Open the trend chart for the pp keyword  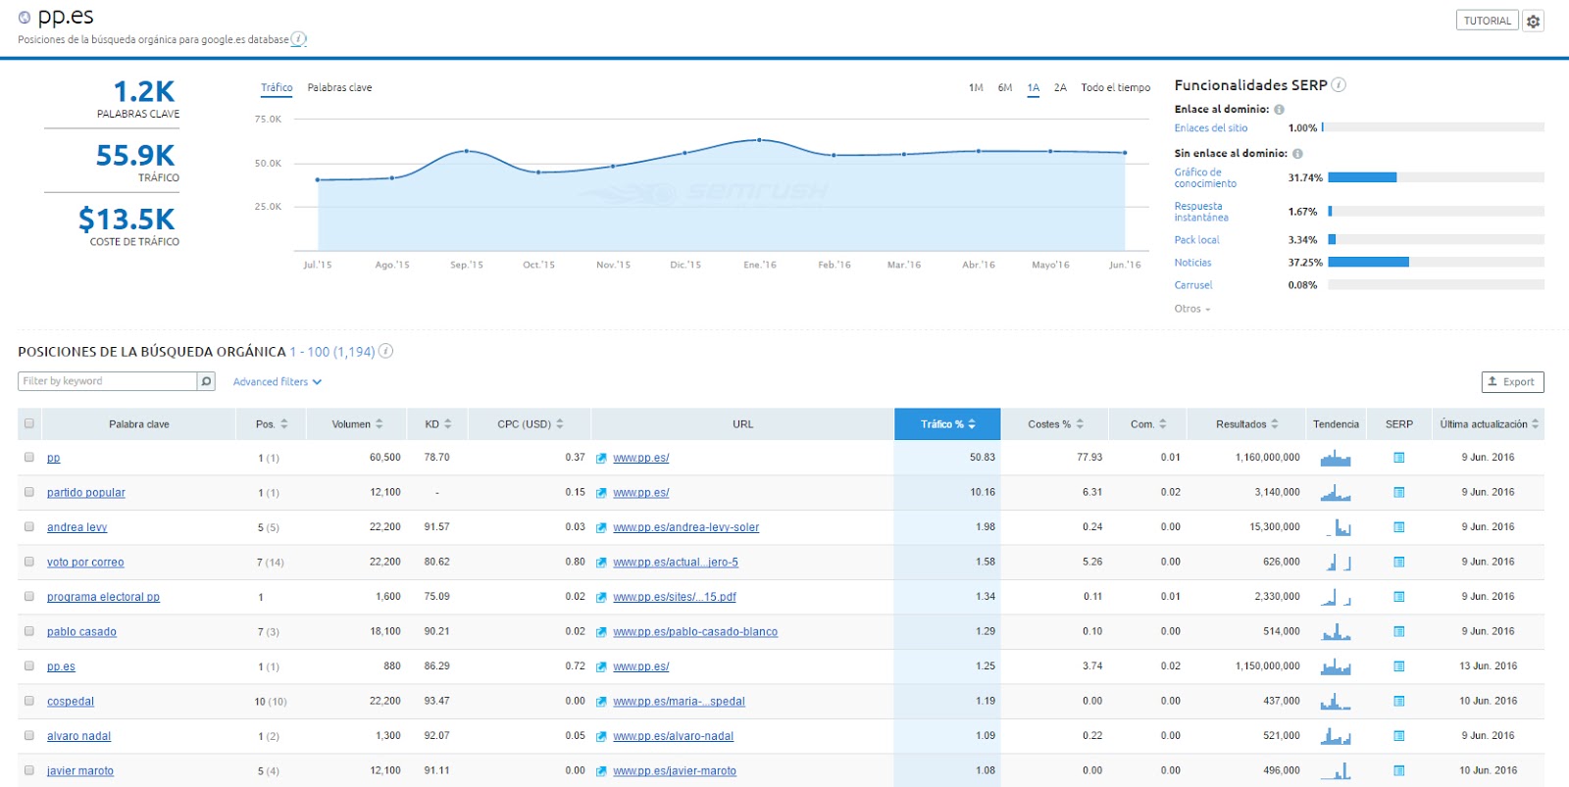(x=1336, y=458)
